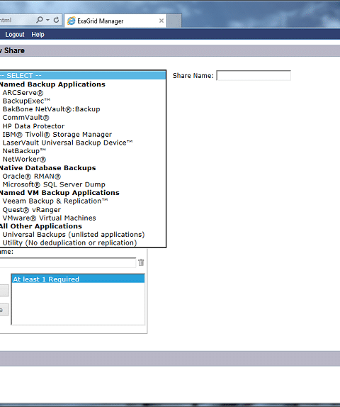Screen dimensions: 340x407
Task: Click the Logout menu item
Action: [15, 35]
